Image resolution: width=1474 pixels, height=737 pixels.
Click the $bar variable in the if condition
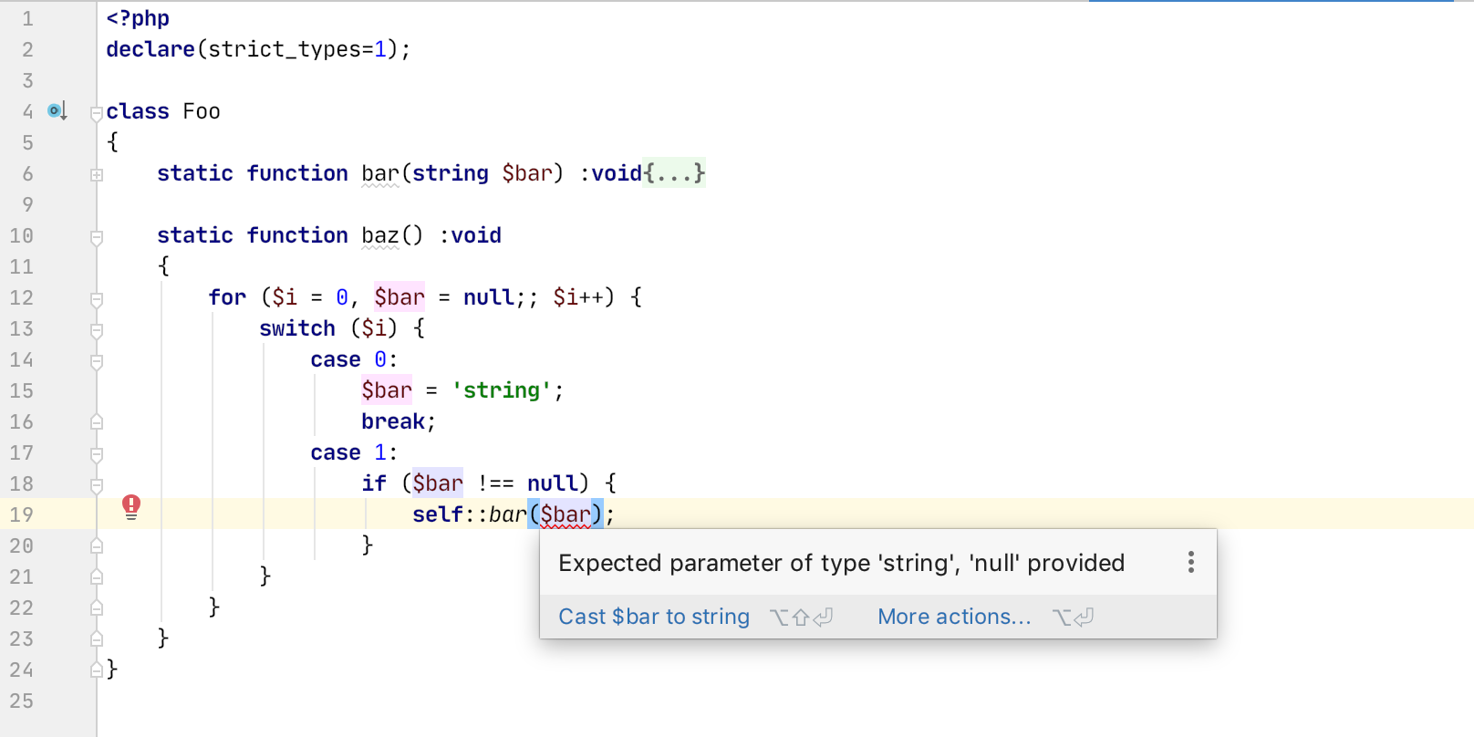pyautogui.click(x=438, y=483)
